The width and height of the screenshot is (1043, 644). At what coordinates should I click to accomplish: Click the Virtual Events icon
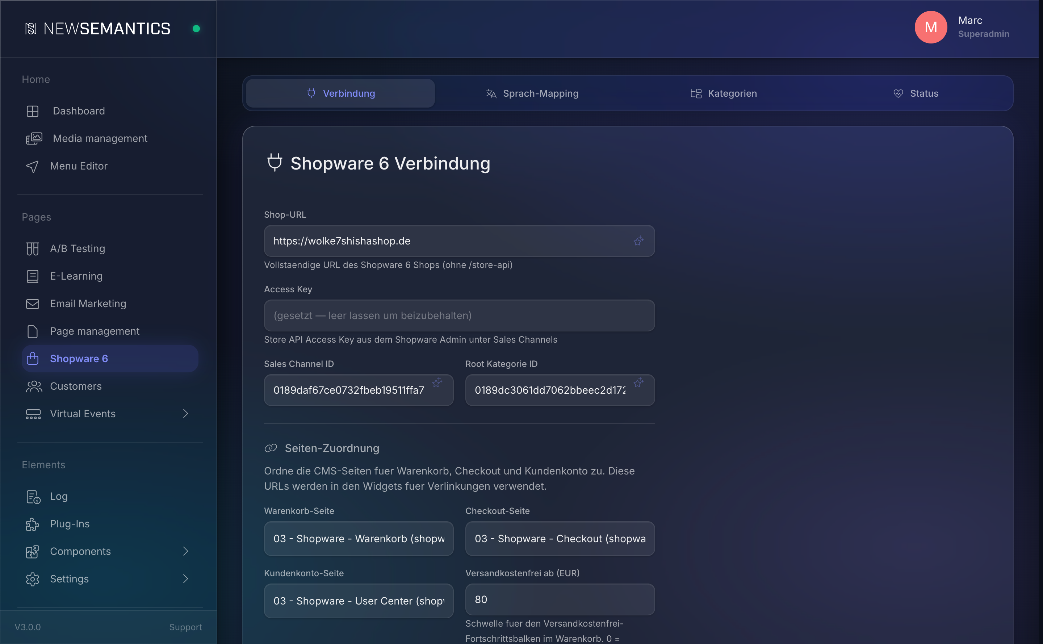[33, 414]
